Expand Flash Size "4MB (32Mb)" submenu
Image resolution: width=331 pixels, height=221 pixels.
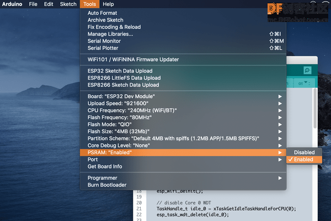tap(183, 131)
